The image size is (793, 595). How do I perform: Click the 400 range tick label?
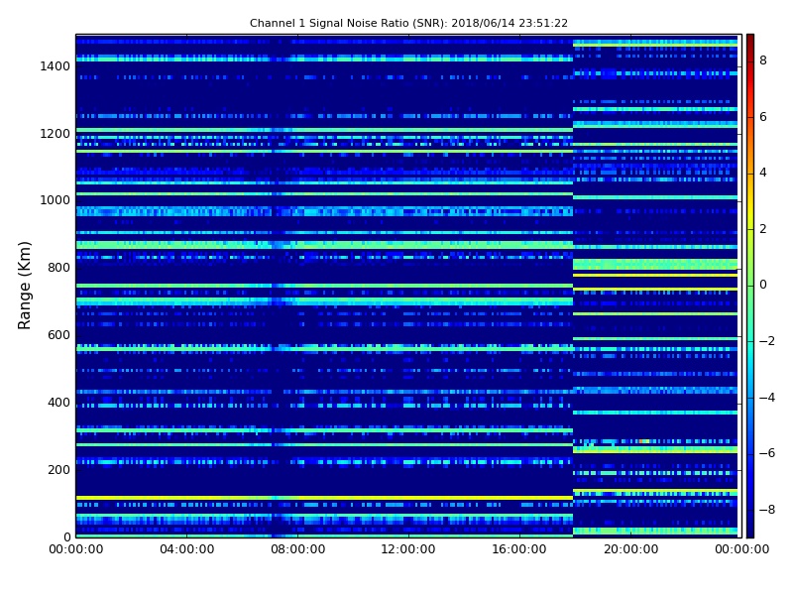(x=58, y=403)
